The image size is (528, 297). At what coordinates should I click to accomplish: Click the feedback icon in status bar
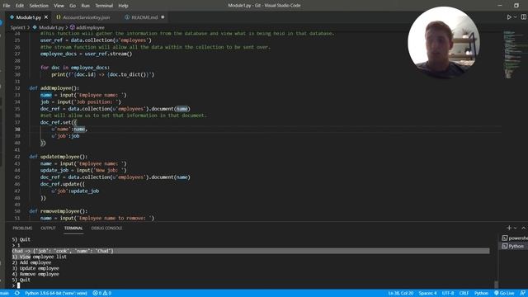tap(522, 294)
